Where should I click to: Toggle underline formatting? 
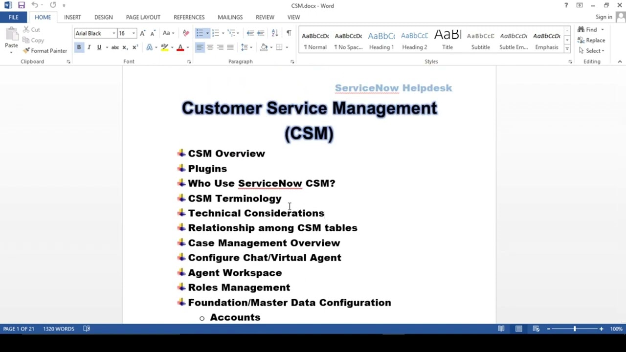pos(99,47)
